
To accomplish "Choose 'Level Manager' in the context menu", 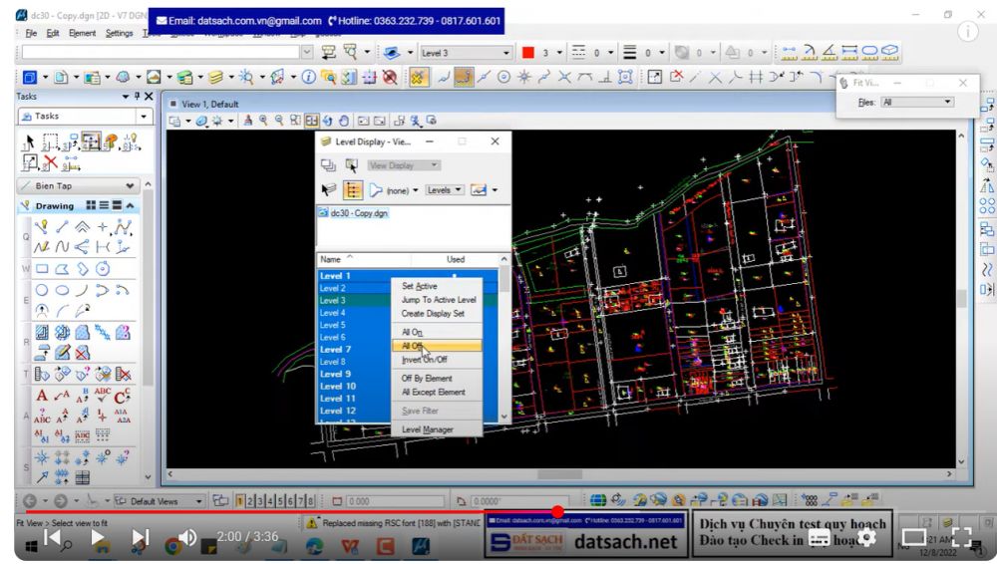I will point(437,429).
